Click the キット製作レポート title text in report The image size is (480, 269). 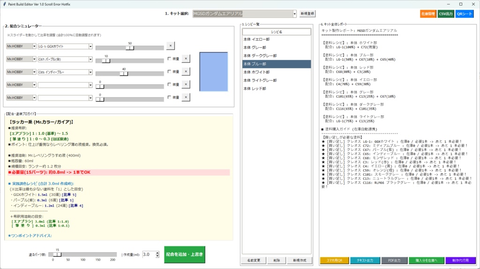359,30
